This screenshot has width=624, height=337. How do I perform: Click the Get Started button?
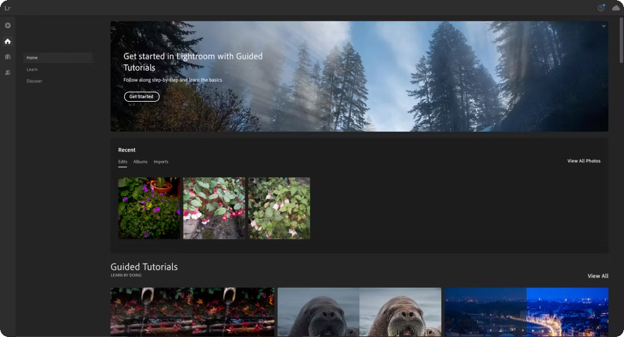coord(142,97)
